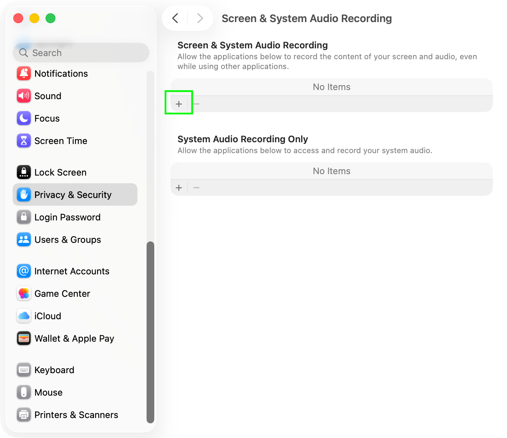
Task: Open Login Password settings
Action: (67, 217)
